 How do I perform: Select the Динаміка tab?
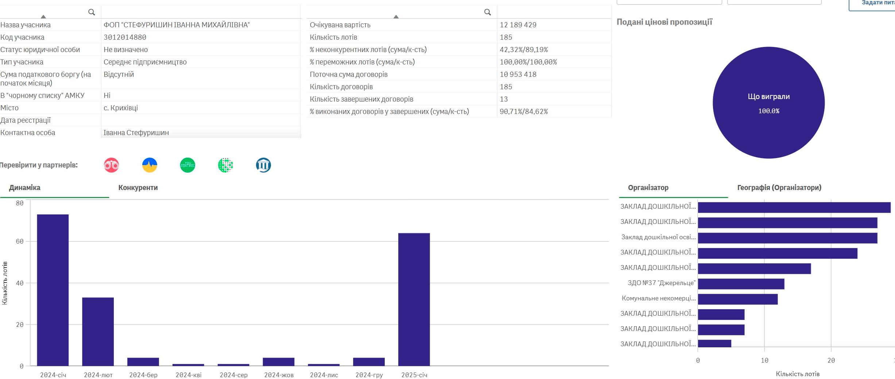(x=25, y=188)
